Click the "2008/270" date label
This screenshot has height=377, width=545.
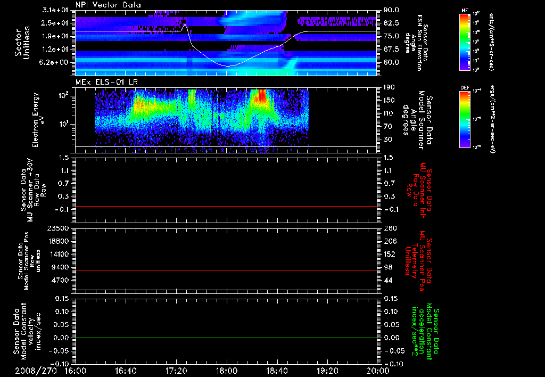tap(36, 371)
